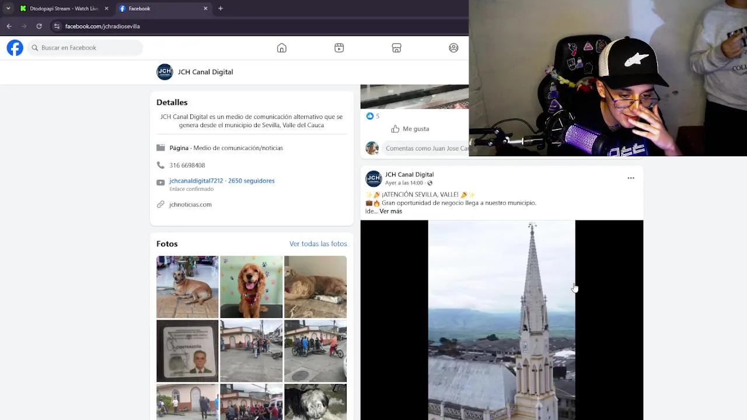The height and width of the screenshot is (420, 747).
Task: Click the public audience globe icon
Action: coord(430,183)
